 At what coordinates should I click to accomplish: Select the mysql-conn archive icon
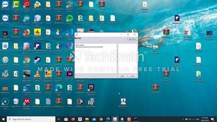pos(59,103)
